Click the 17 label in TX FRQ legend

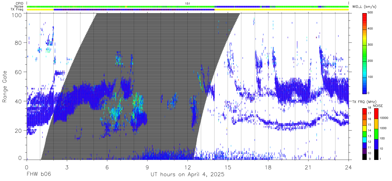click(369, 113)
